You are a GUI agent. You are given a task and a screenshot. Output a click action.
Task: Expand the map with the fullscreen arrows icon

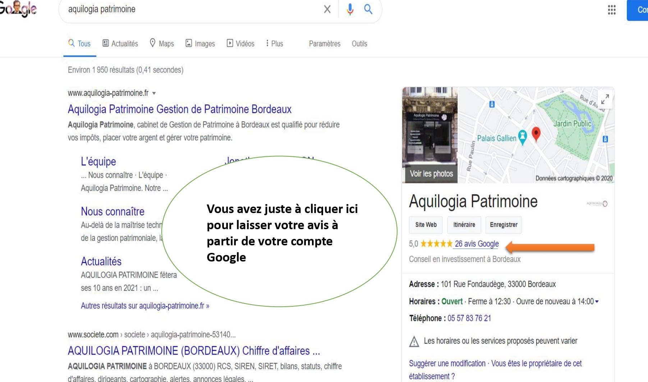click(x=605, y=99)
